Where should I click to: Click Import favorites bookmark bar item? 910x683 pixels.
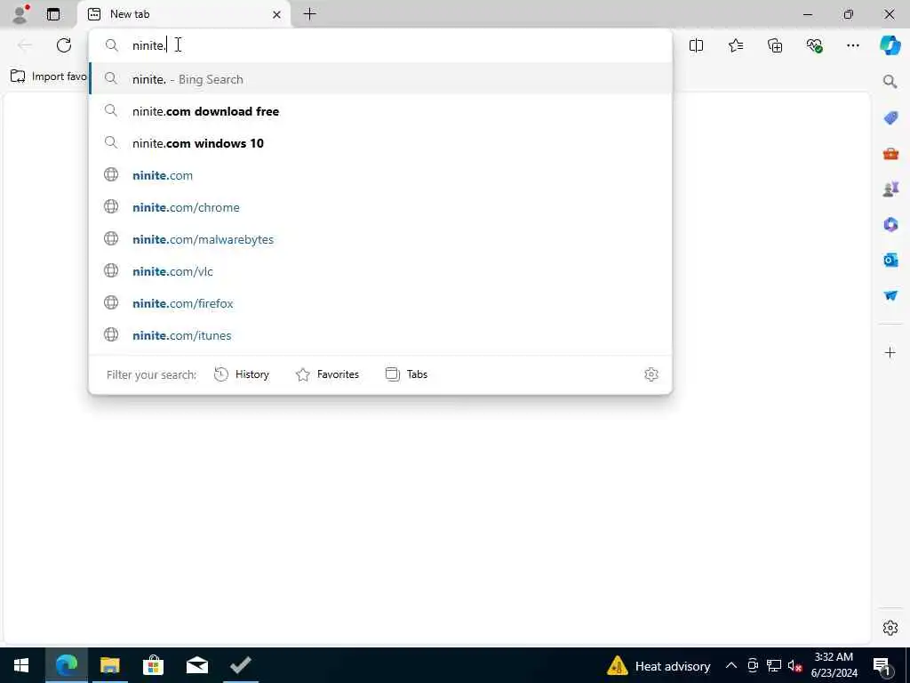click(49, 76)
